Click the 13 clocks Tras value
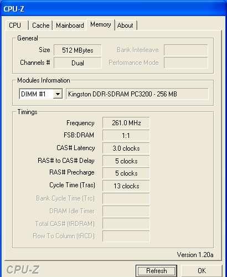The image size is (227, 277). coord(126,186)
